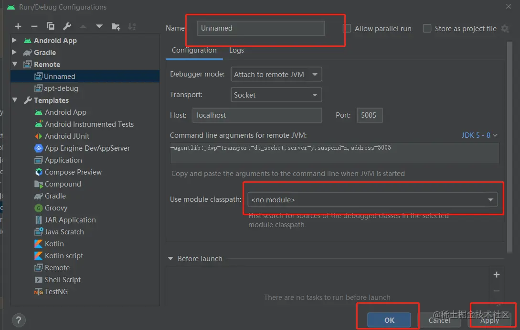The width and height of the screenshot is (520, 330).
Task: Click the Apply button
Action: [x=489, y=320]
